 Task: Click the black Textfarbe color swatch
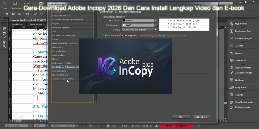tap(124, 21)
